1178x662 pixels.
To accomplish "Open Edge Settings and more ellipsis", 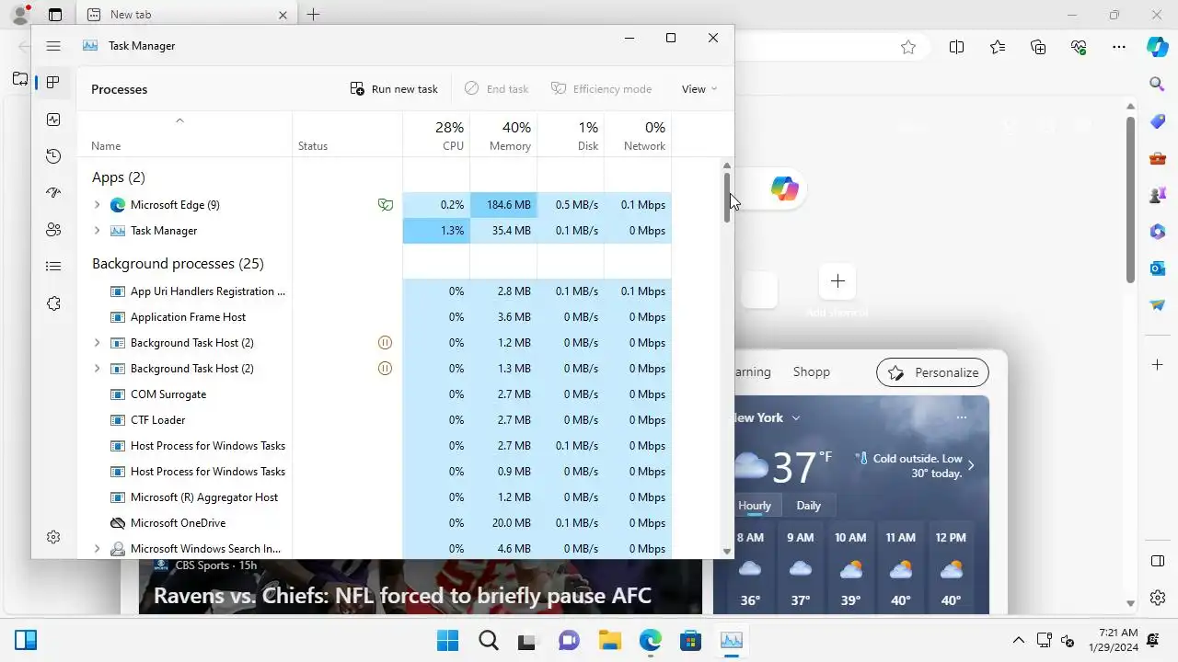I will pos(1118,47).
